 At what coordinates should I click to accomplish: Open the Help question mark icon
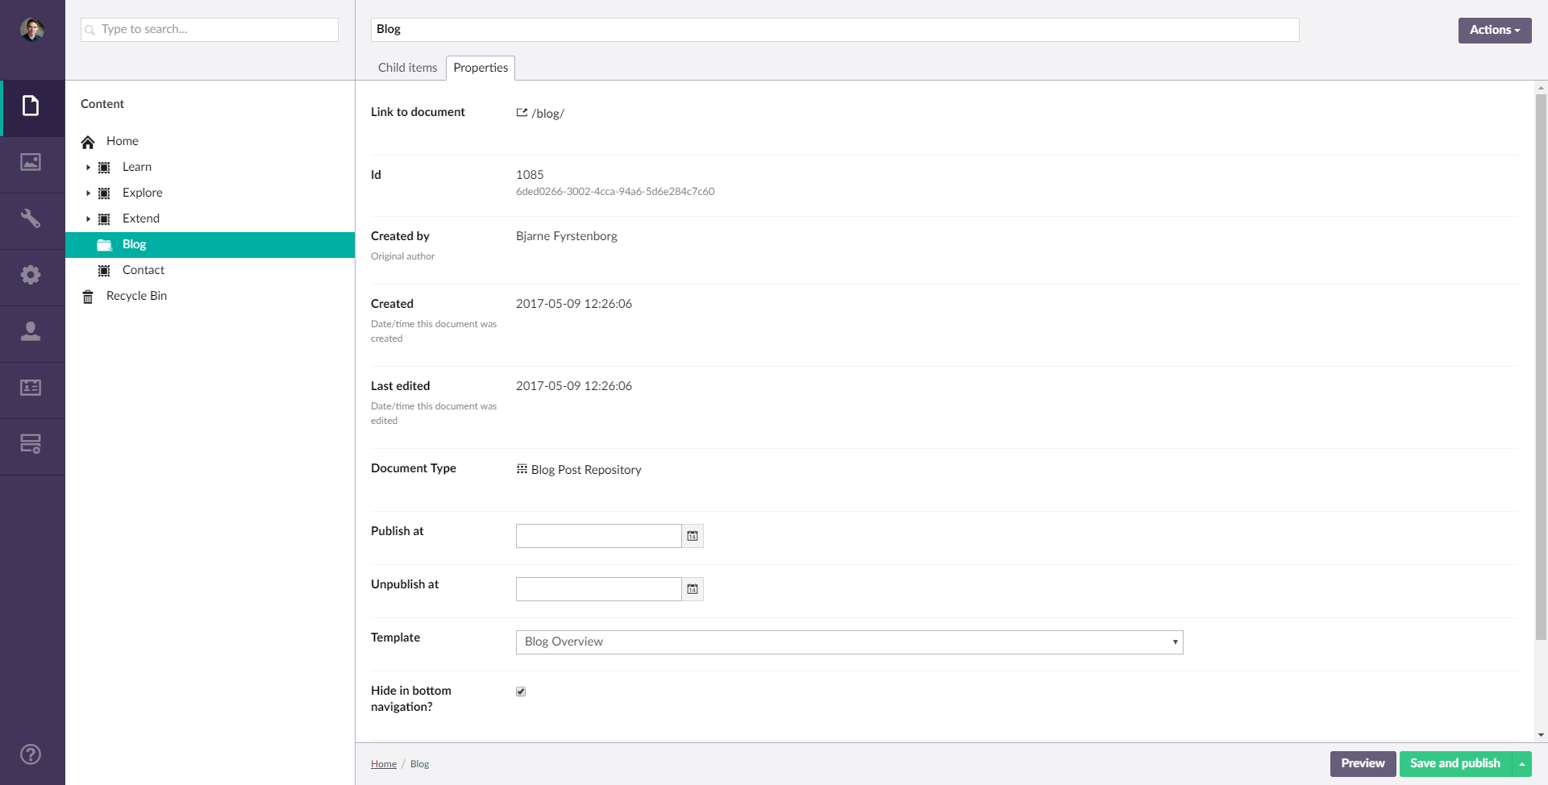(31, 754)
